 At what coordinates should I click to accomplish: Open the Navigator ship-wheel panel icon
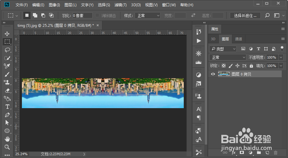tap(198, 53)
